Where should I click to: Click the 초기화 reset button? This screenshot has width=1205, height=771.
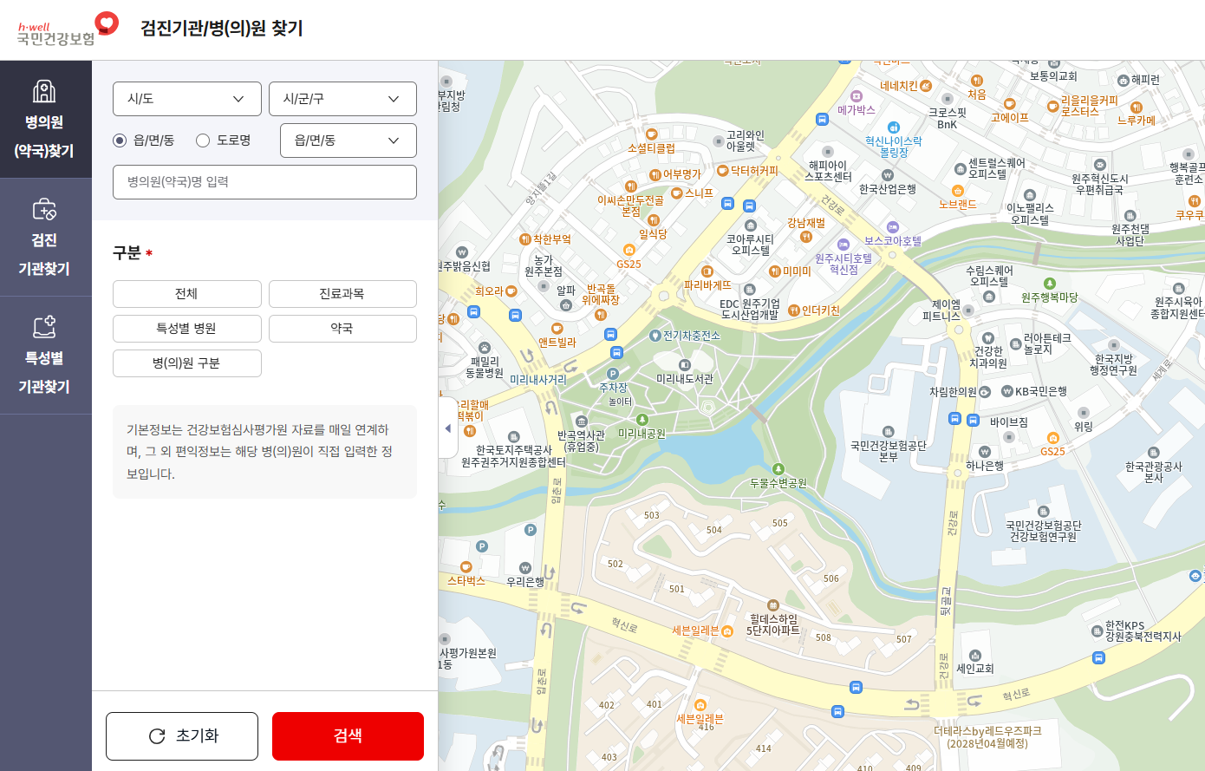[x=182, y=736]
